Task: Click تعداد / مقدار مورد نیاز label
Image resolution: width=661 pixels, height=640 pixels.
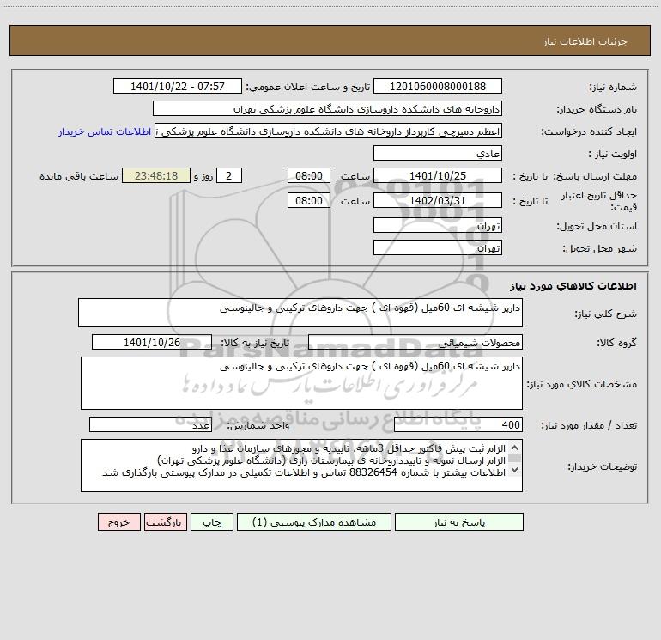Action: pyautogui.click(x=589, y=426)
